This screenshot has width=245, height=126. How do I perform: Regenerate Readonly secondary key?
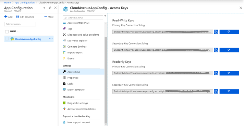click(229, 91)
